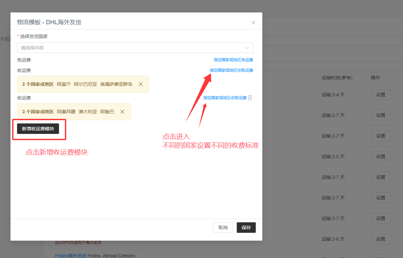Click 设置 for the 运输:3-7 天 row
403x258 pixels.
380,218
